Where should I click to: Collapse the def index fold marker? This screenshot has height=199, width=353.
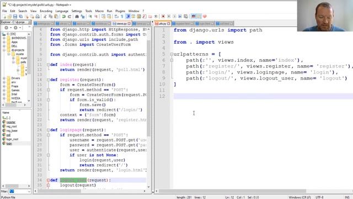point(48,65)
